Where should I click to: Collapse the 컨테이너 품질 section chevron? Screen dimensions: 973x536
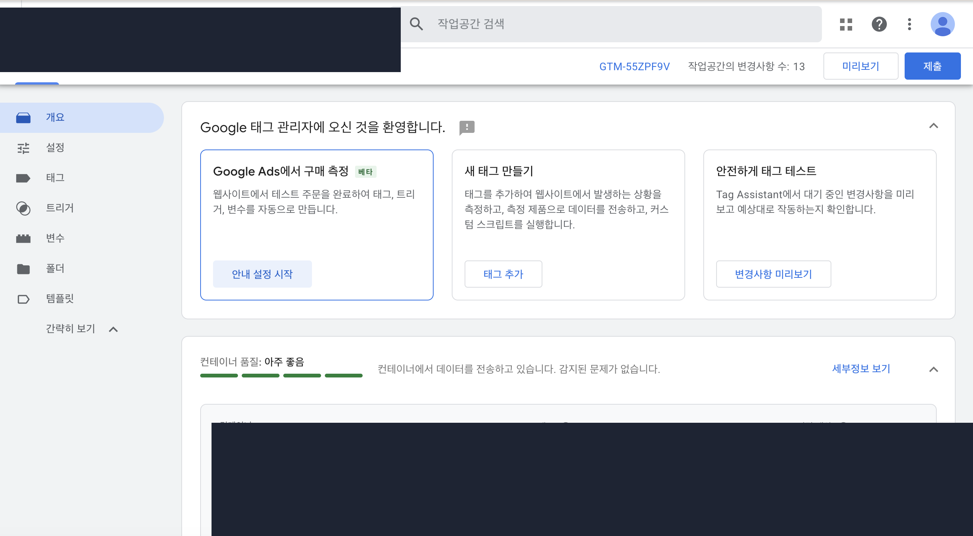point(933,369)
